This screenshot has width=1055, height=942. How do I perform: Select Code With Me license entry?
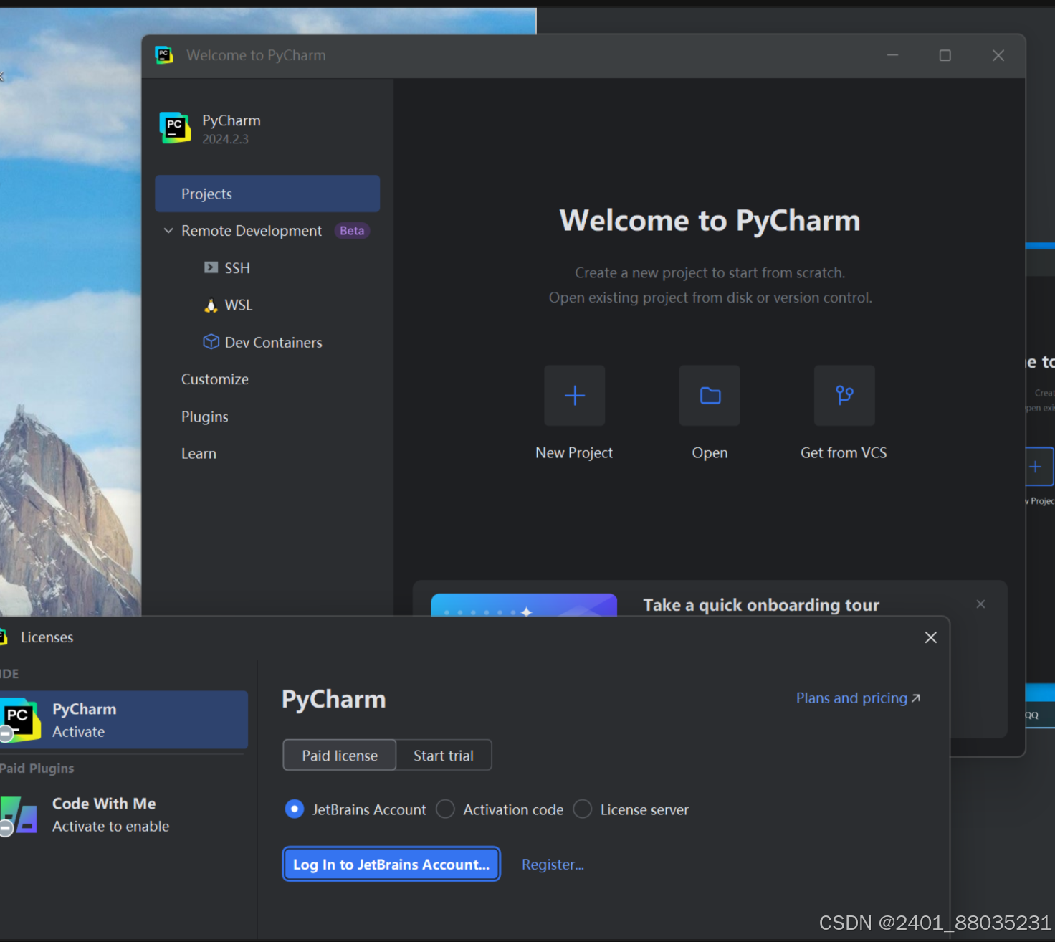tap(124, 815)
